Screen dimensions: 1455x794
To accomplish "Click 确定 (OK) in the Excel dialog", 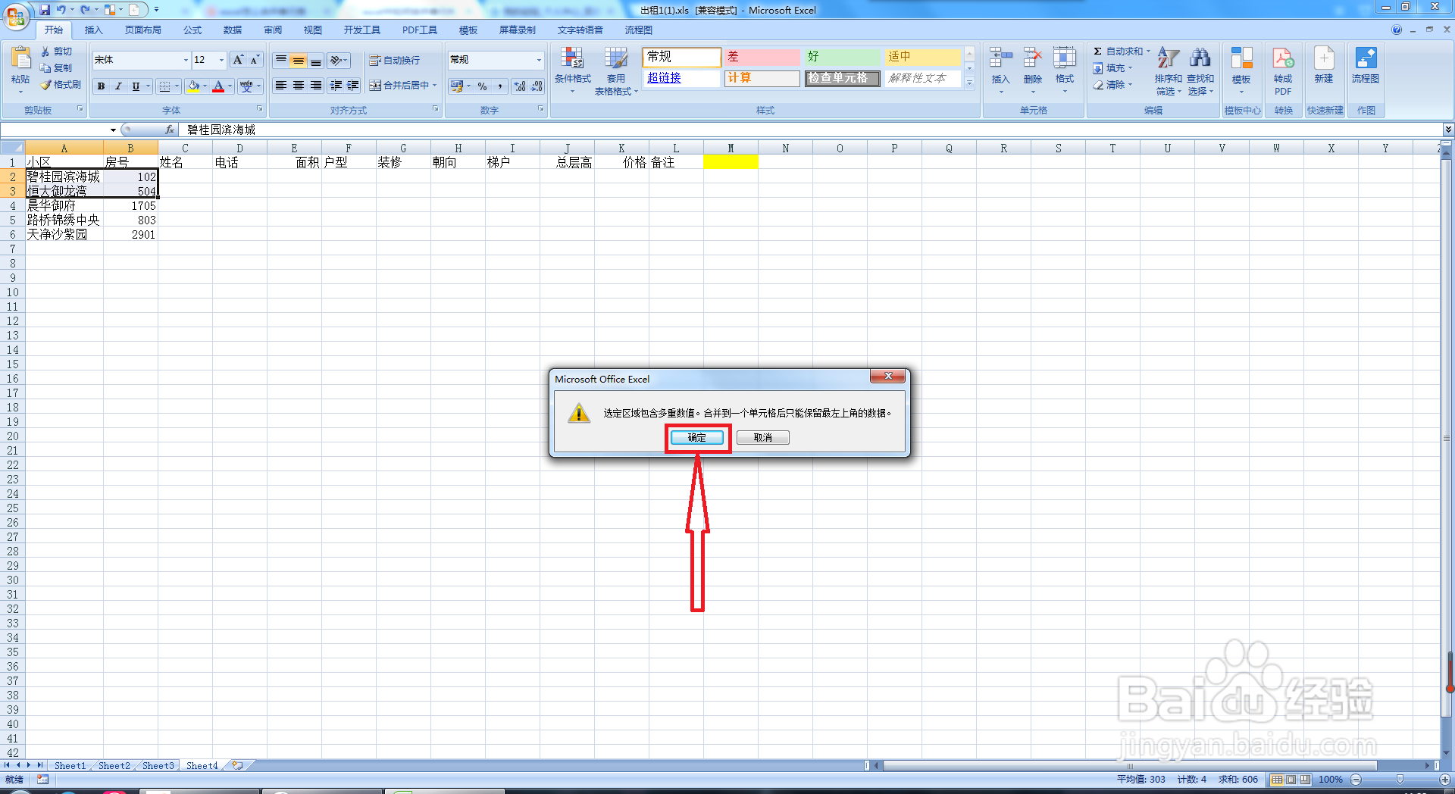I will [697, 438].
